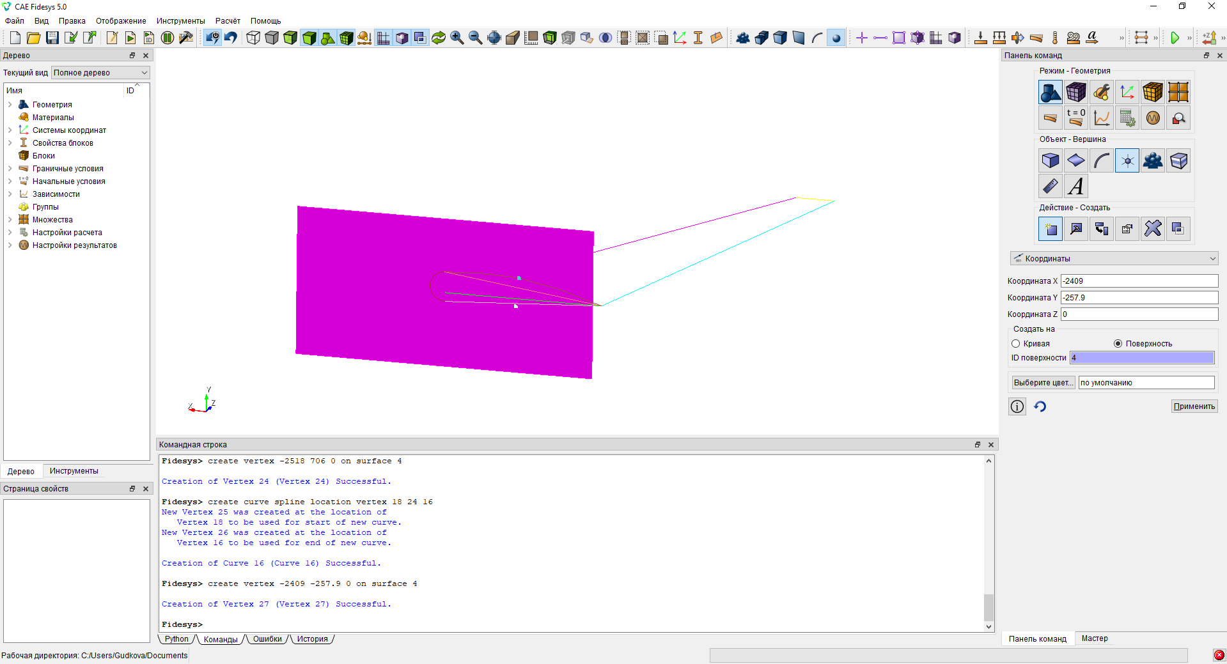Expand the Геометрия tree node
Image resolution: width=1227 pixels, height=664 pixels.
coord(10,105)
